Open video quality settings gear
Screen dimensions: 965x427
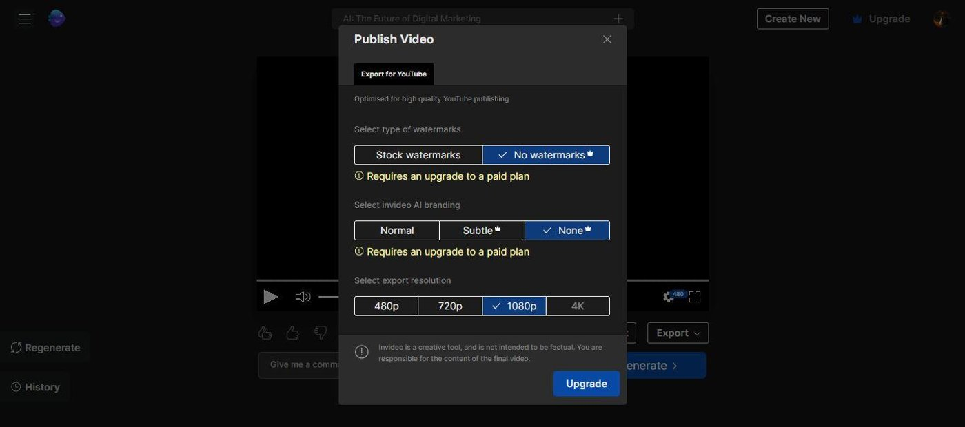pos(668,297)
